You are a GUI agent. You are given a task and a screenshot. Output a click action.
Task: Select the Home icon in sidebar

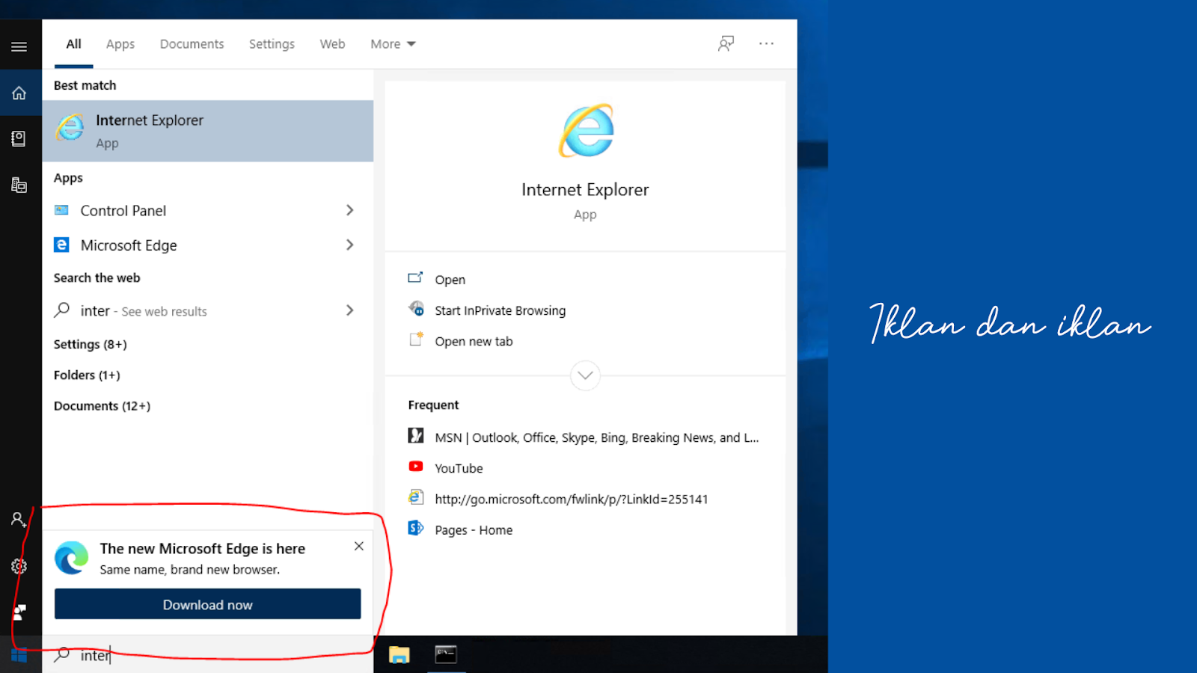coord(19,93)
